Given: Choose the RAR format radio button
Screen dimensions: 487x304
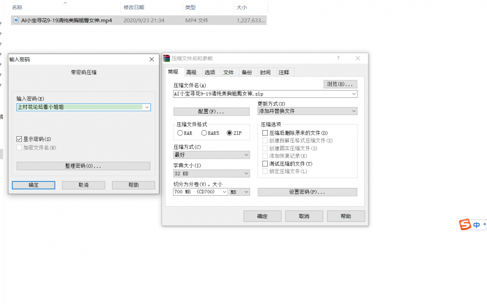Looking at the screenshot, I should pyautogui.click(x=180, y=133).
